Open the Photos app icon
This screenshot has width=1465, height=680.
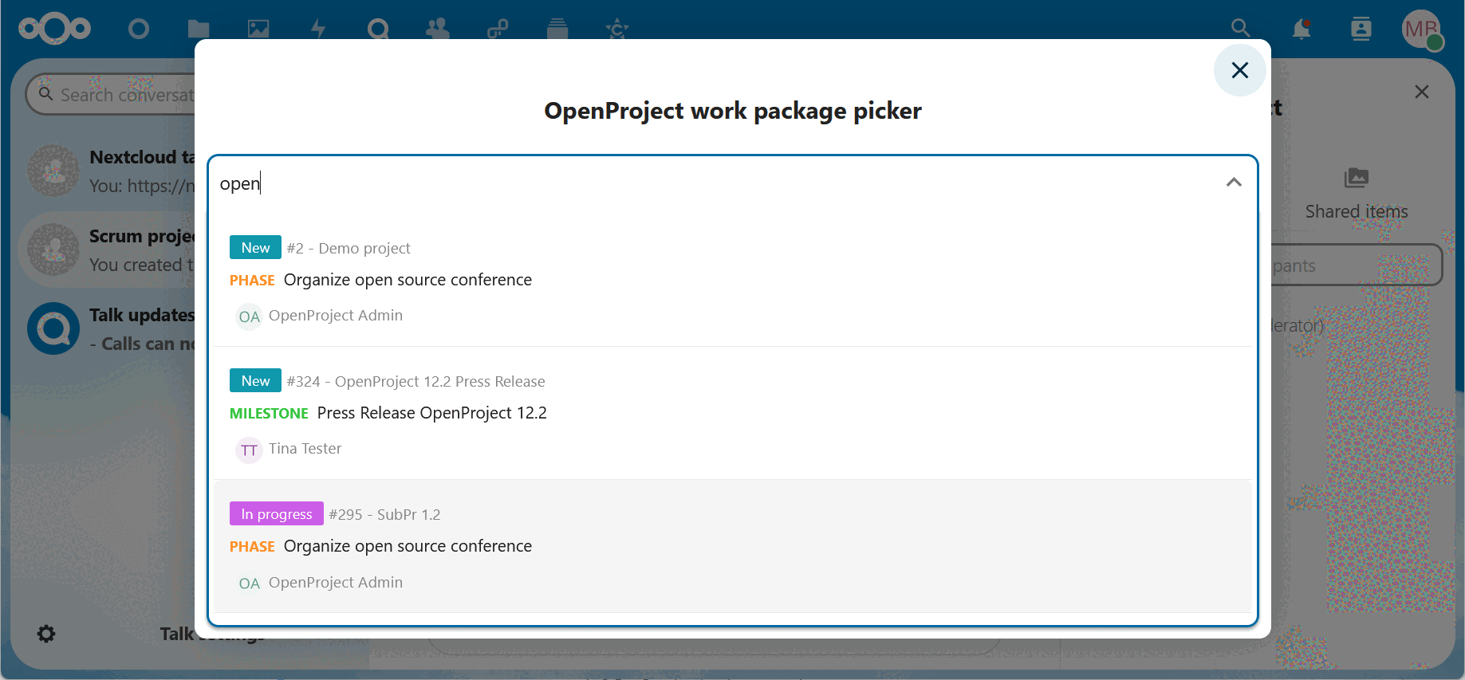coord(258,29)
